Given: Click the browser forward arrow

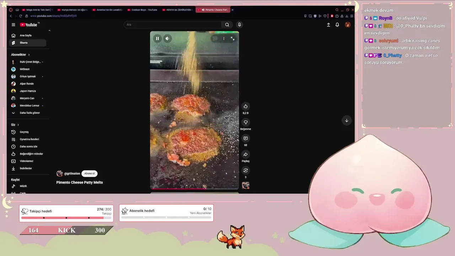Looking at the screenshot, I should 15,16.
